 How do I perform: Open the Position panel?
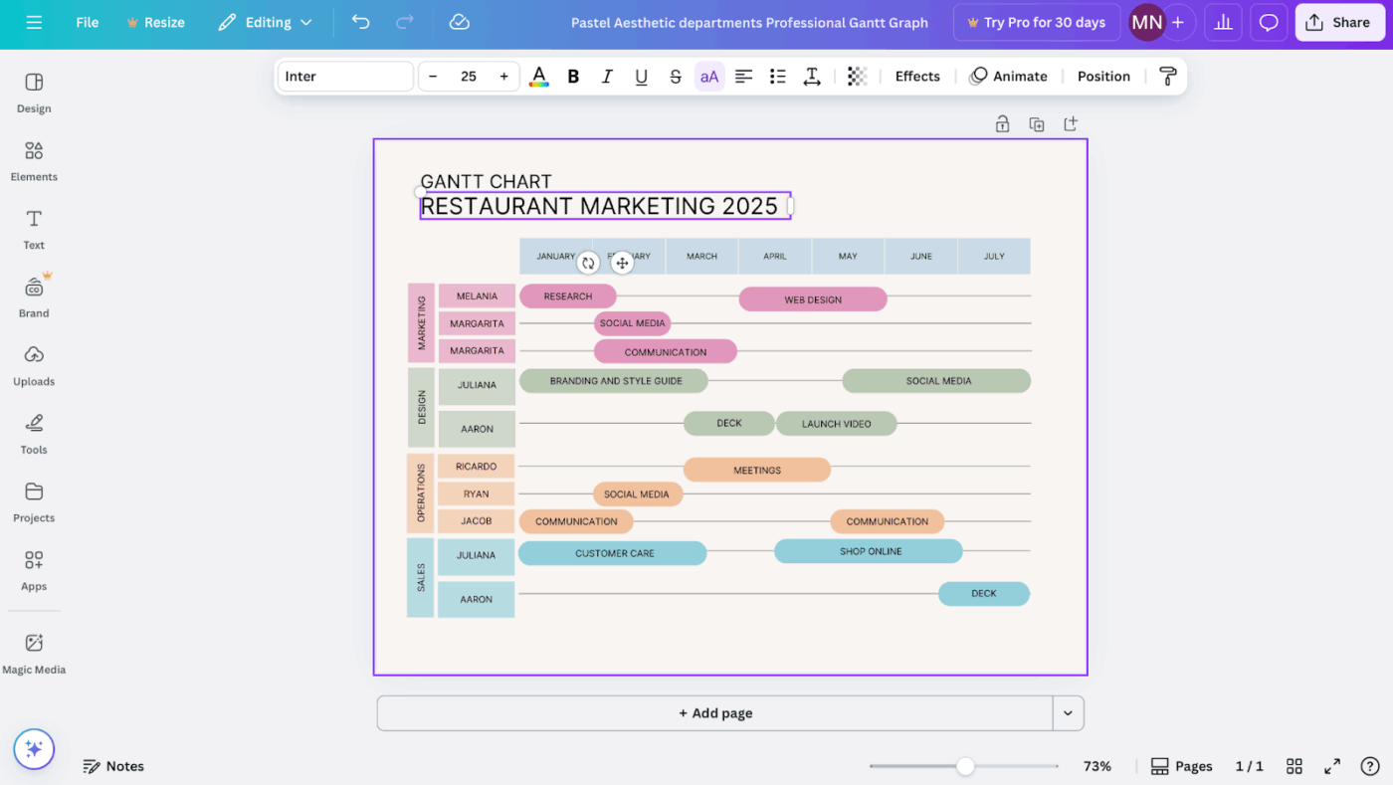coord(1103,77)
